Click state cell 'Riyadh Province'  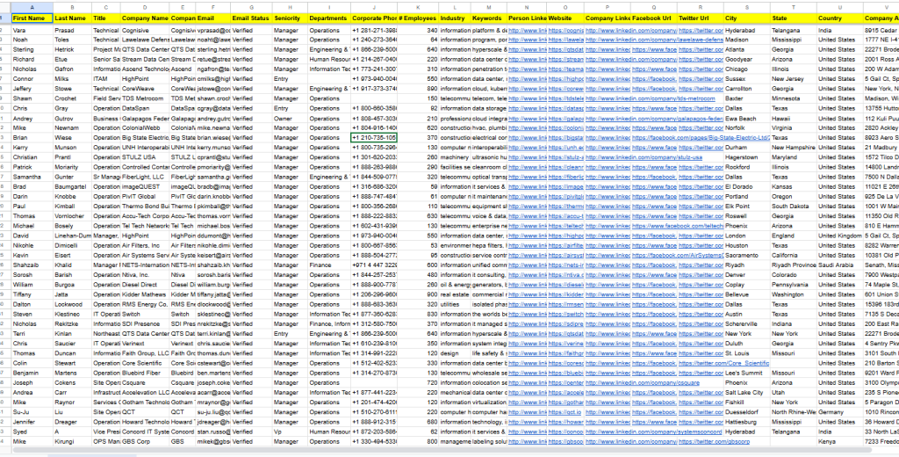click(x=794, y=265)
